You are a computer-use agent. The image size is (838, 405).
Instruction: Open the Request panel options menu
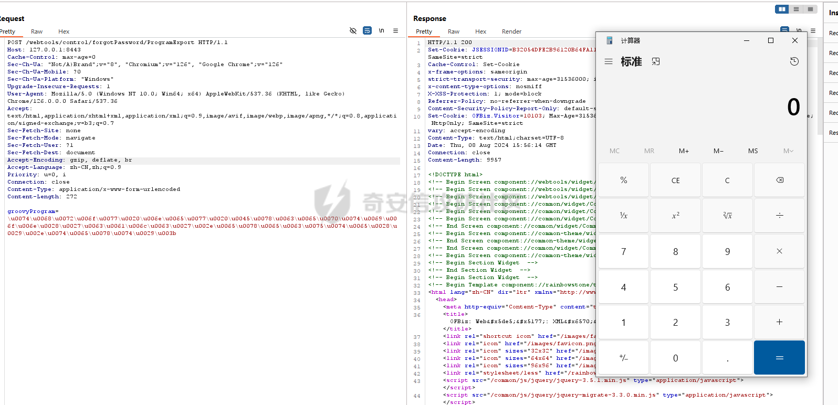click(396, 31)
